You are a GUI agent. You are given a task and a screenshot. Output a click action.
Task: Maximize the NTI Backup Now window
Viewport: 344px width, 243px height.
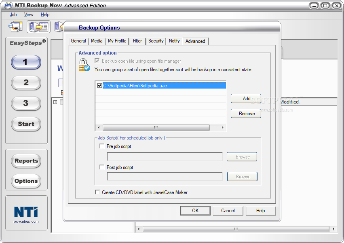click(x=325, y=6)
